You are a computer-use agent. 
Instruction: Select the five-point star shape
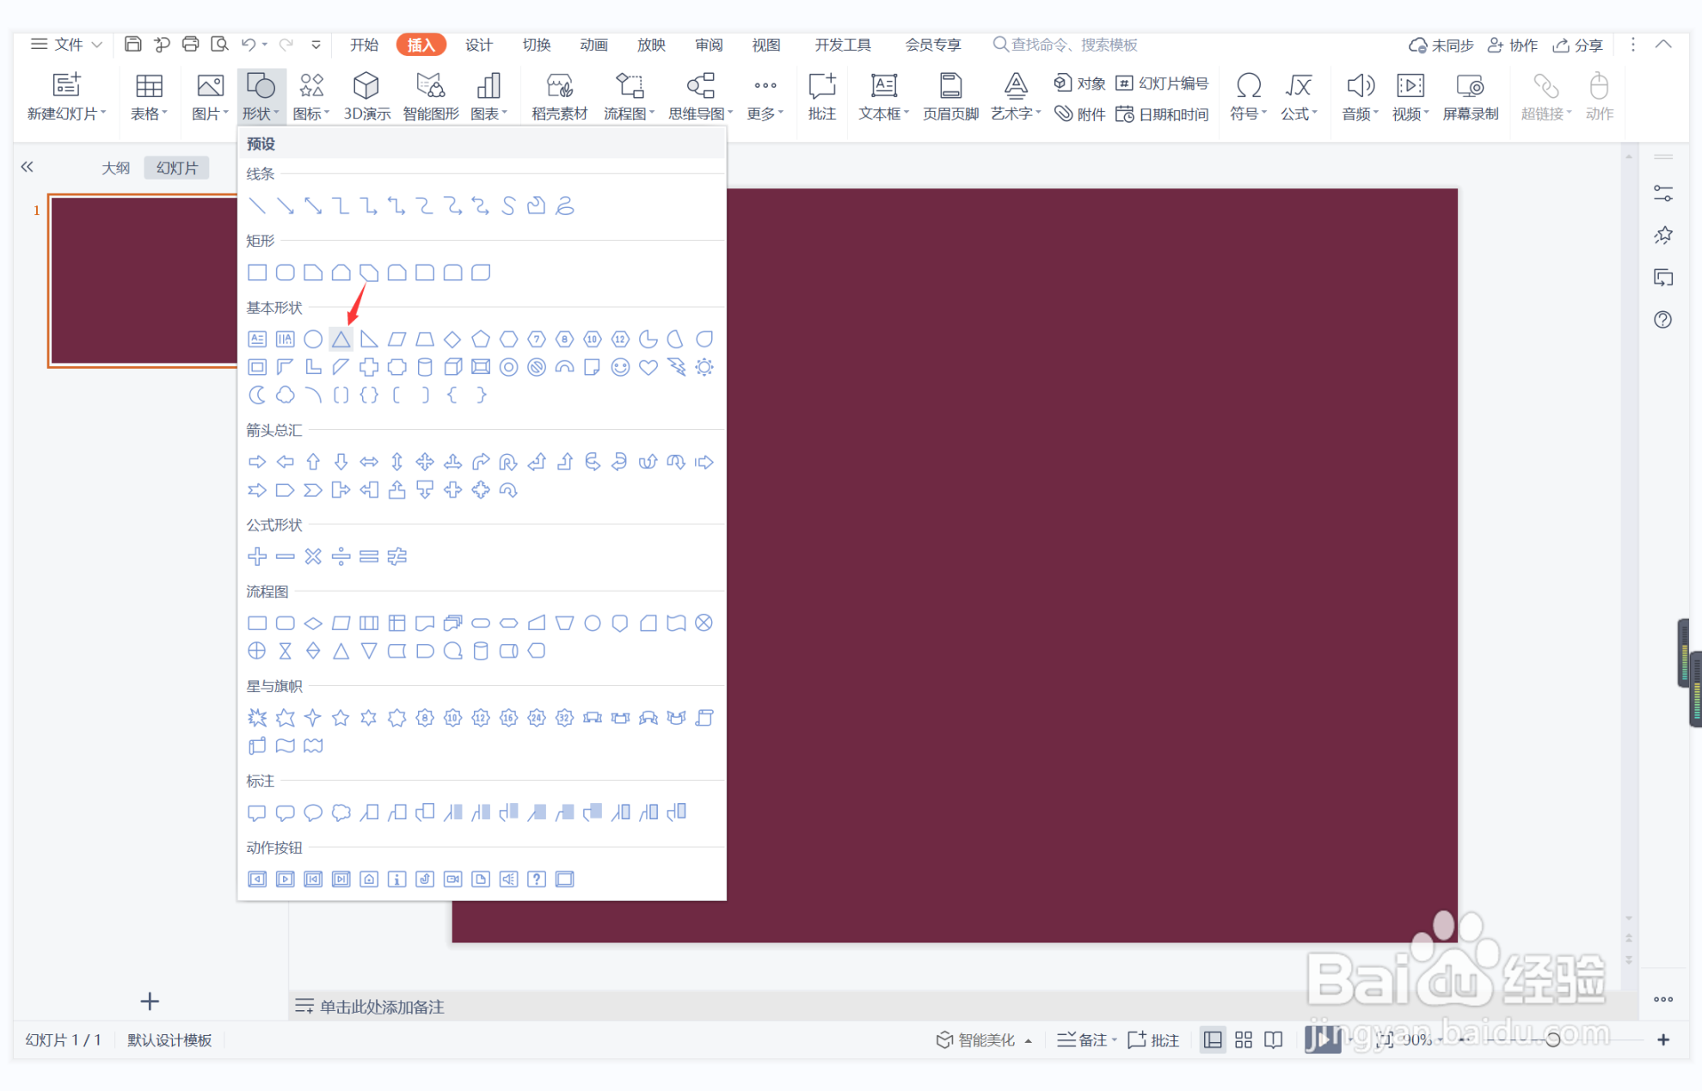[x=341, y=718]
